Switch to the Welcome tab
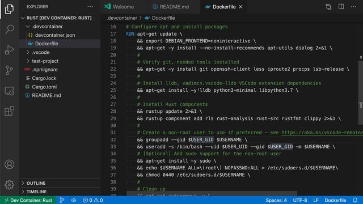The height and width of the screenshot is (204, 363). [x=119, y=7]
